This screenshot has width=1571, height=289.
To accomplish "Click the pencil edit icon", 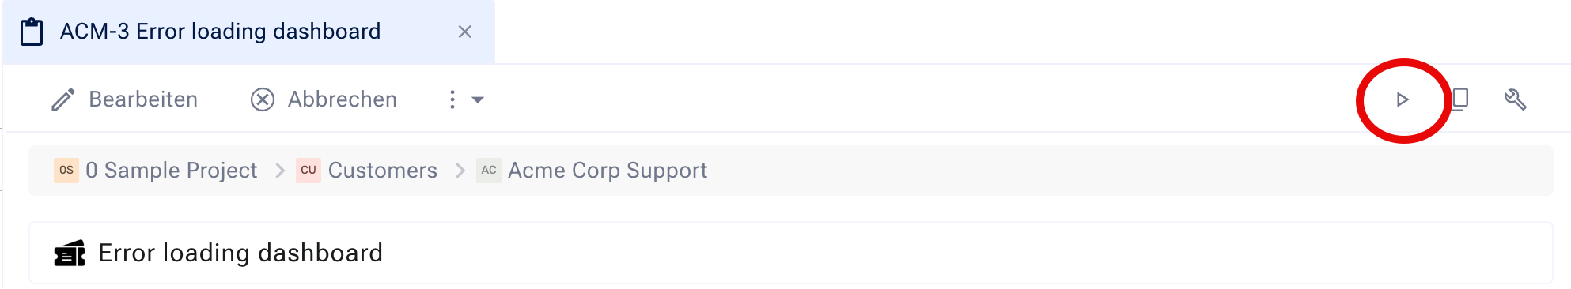I will tap(63, 99).
